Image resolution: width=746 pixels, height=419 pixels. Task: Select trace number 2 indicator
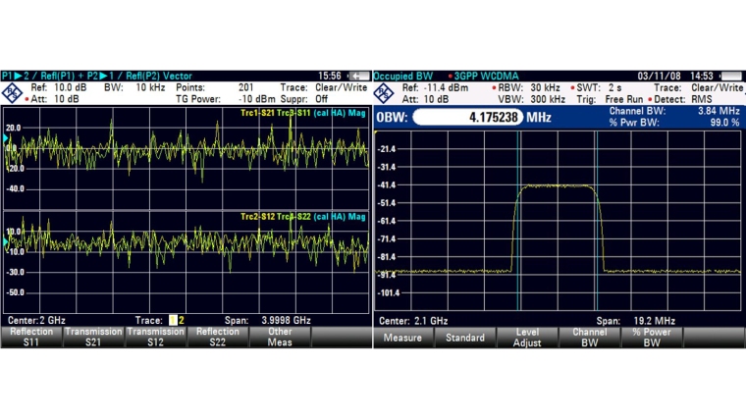click(x=181, y=321)
